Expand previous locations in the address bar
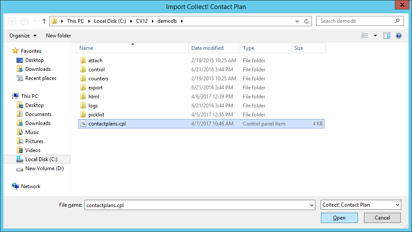This screenshot has height=232, width=412. pyautogui.click(x=297, y=21)
